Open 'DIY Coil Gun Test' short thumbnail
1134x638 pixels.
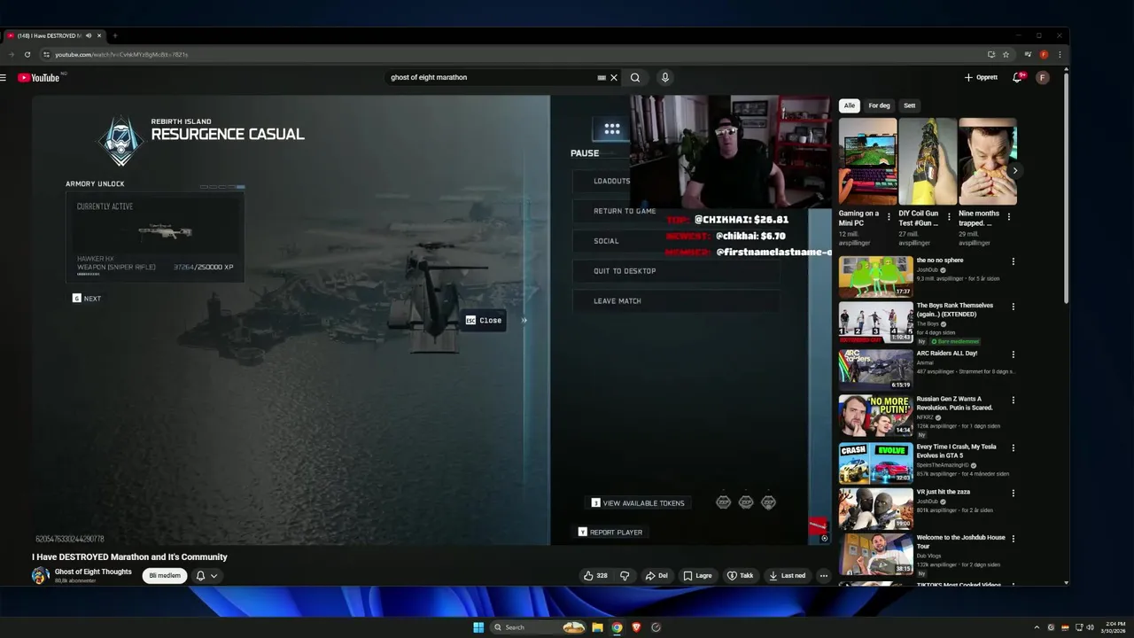(x=928, y=161)
